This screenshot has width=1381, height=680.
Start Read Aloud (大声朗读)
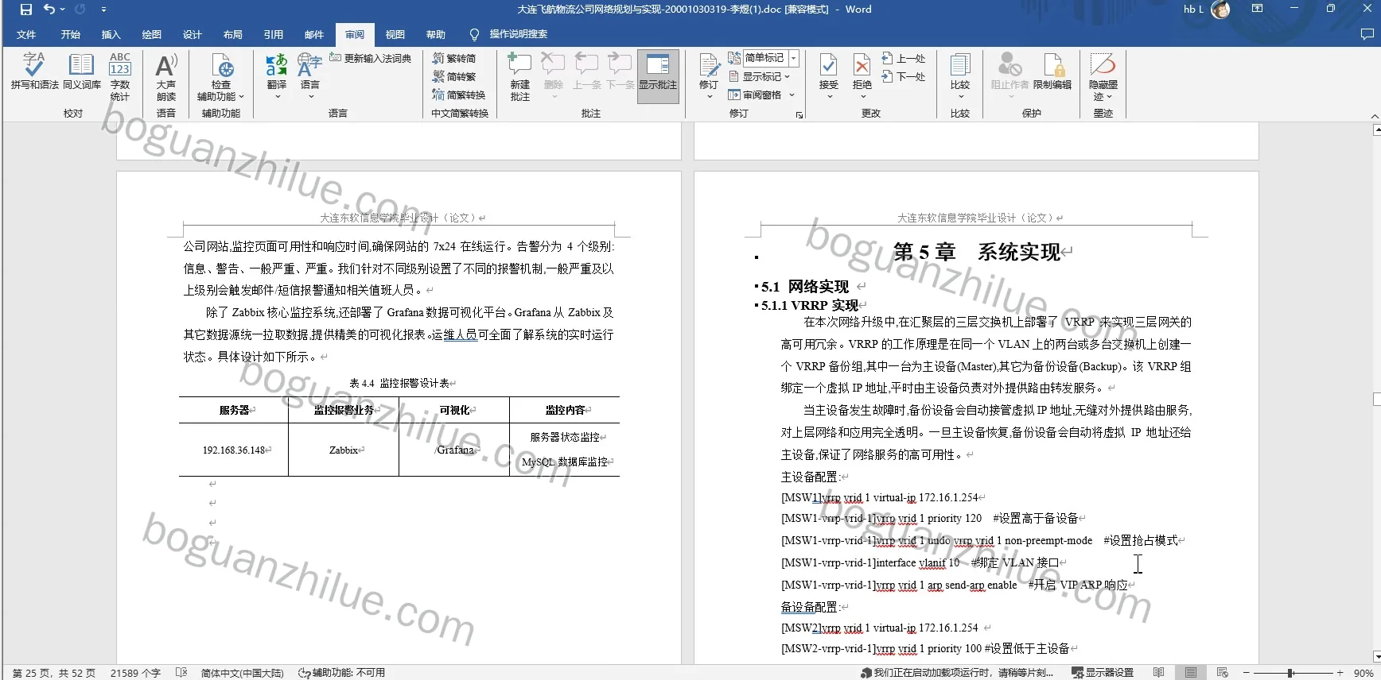pos(166,76)
